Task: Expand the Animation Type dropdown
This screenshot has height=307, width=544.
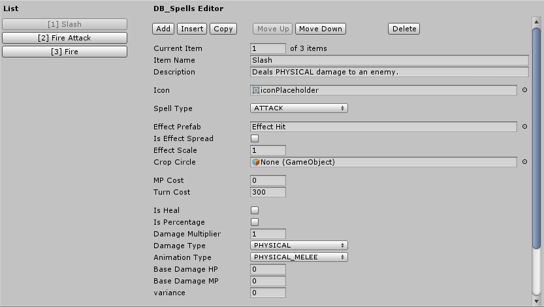Action: pyautogui.click(x=298, y=257)
